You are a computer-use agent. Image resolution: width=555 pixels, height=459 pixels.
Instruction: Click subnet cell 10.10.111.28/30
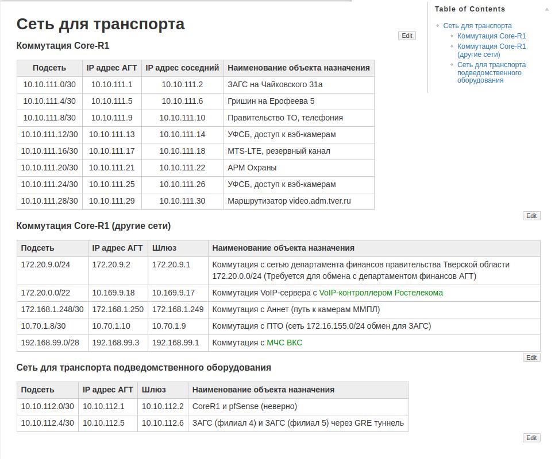click(49, 201)
